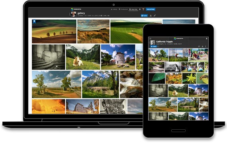The image size is (227, 146).
Task: Open the user avatar menu in laptop header
Action: pyautogui.click(x=143, y=9)
